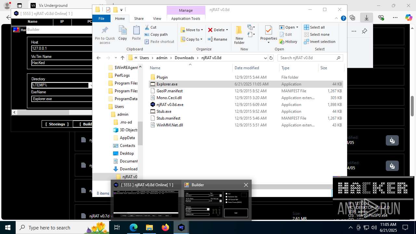The image size is (416, 234).
Task: Click Select none in ribbon
Action: point(317,34)
